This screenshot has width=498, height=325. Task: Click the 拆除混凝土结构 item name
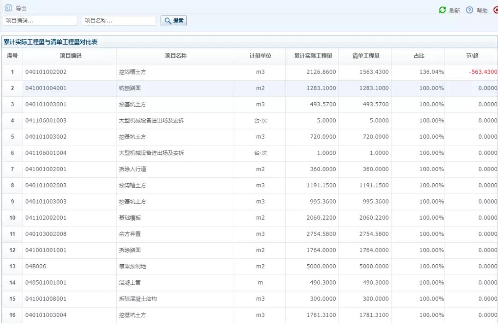tap(138, 299)
